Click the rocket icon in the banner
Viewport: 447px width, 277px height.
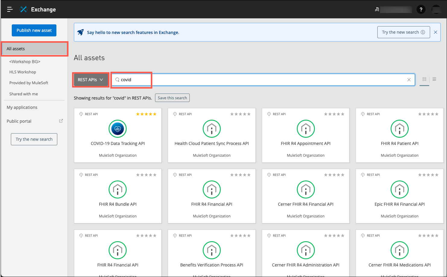[x=81, y=32]
